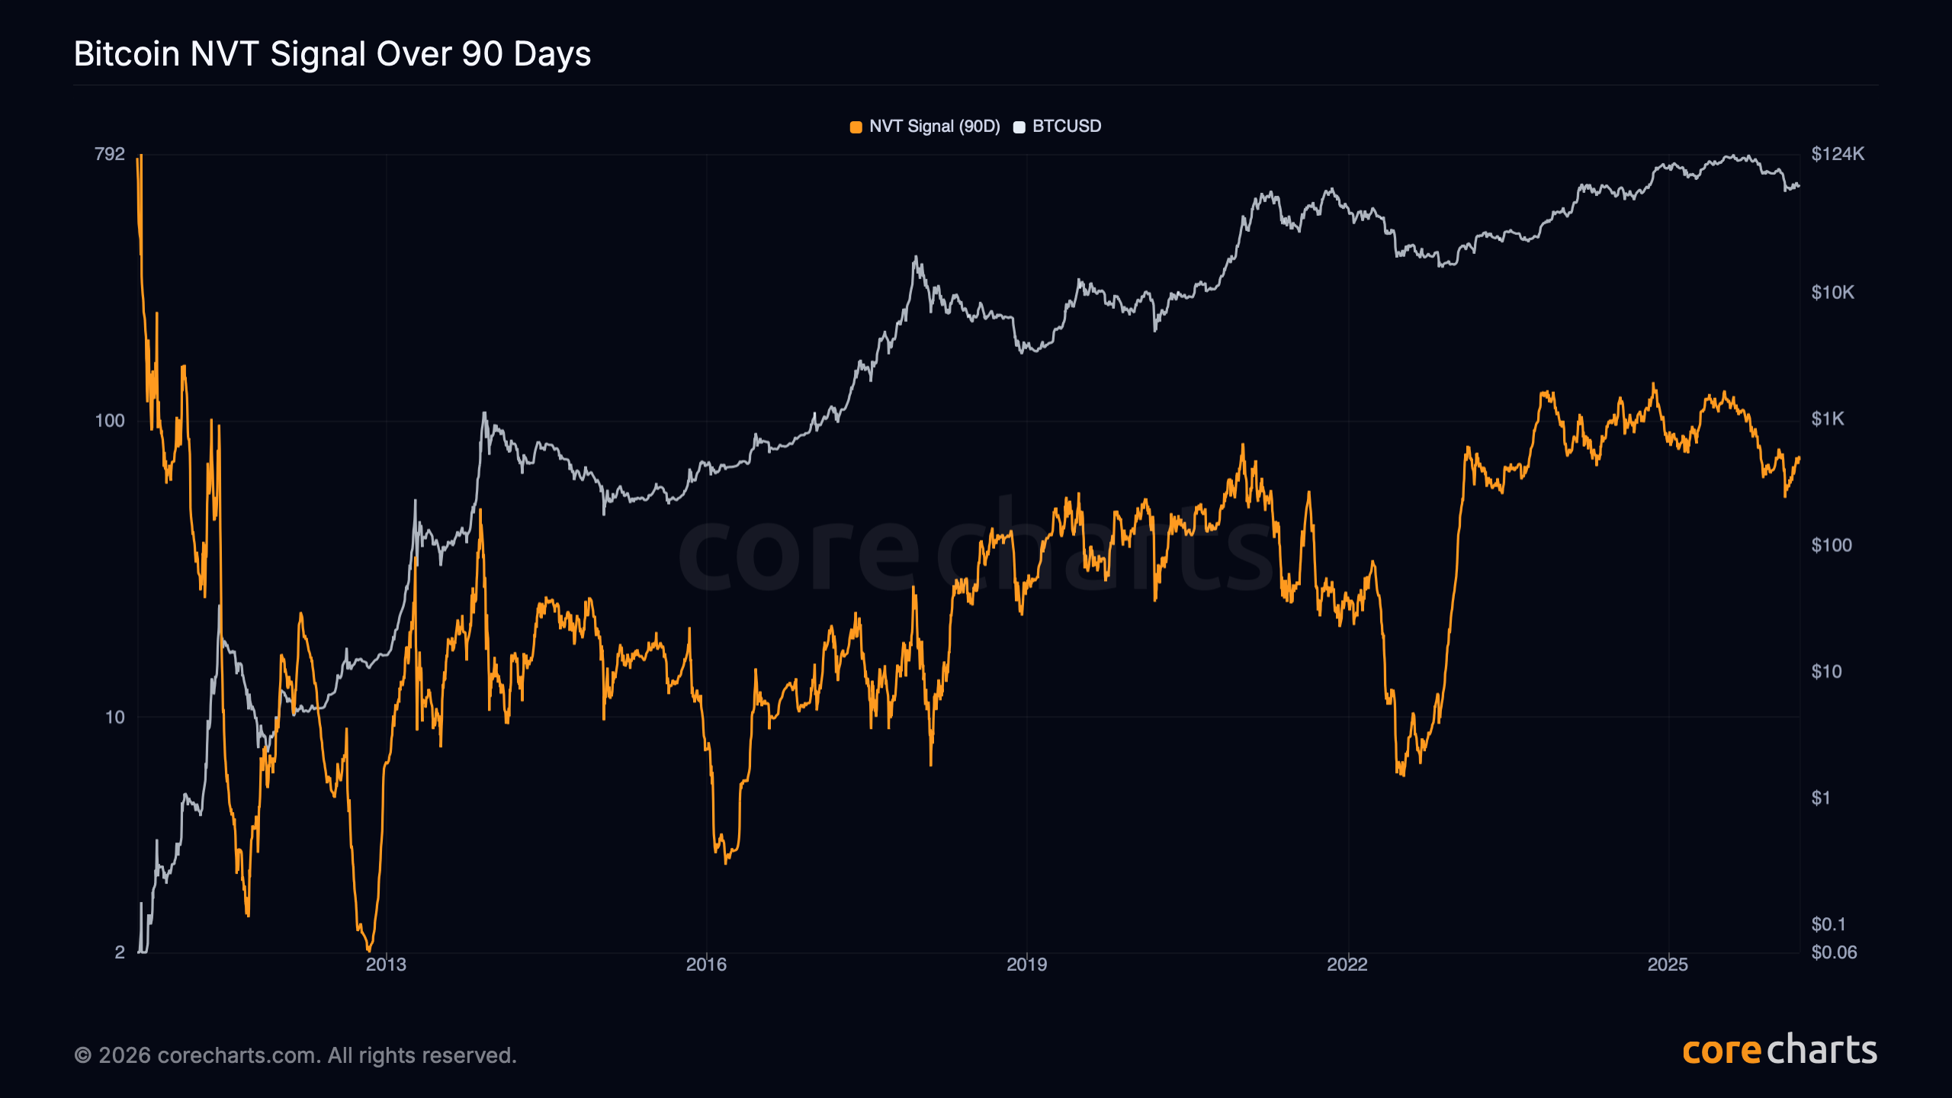Click the 2016 x-axis label

tap(706, 965)
